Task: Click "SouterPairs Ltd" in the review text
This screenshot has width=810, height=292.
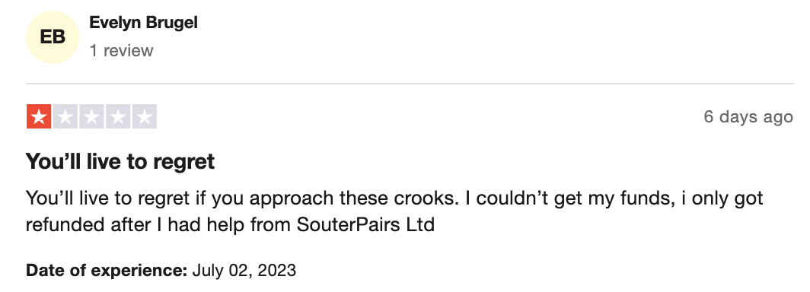Action: pos(365,225)
